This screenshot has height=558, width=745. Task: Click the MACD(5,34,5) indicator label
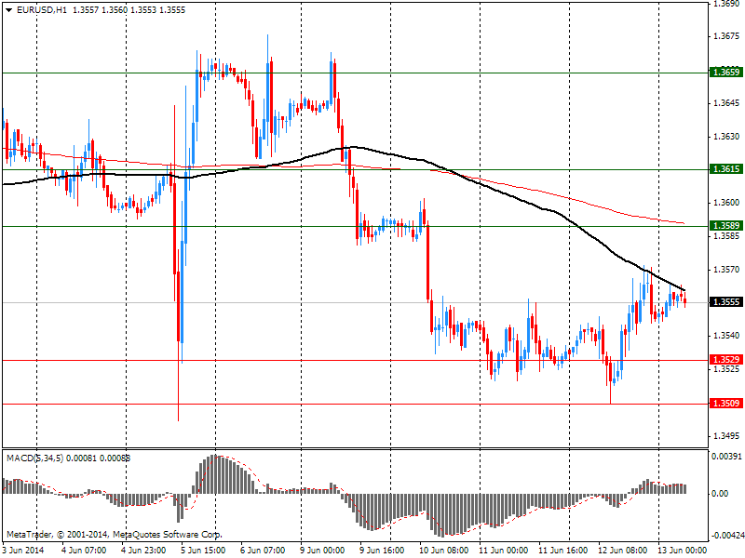(34, 458)
